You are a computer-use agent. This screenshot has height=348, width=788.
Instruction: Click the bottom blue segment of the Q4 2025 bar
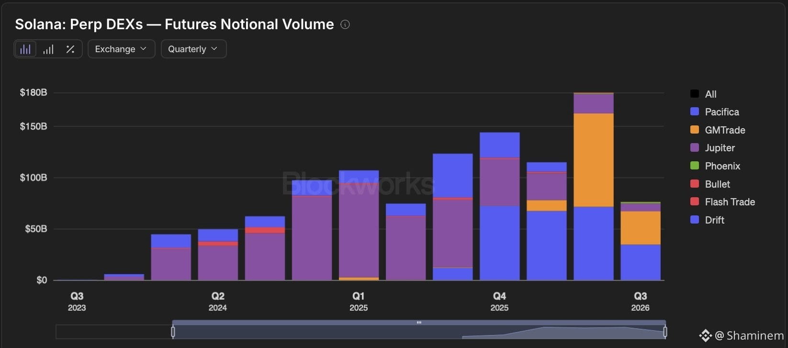coord(500,243)
